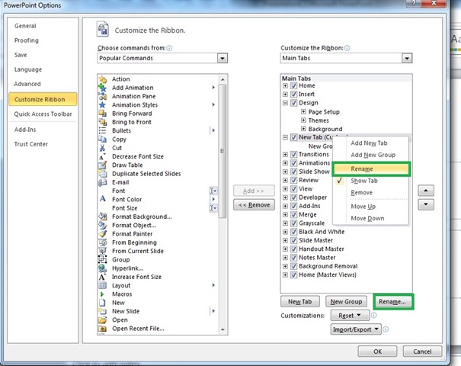Toggle the Transitions tab checkbox
This screenshot has height=366, width=461.
[293, 154]
